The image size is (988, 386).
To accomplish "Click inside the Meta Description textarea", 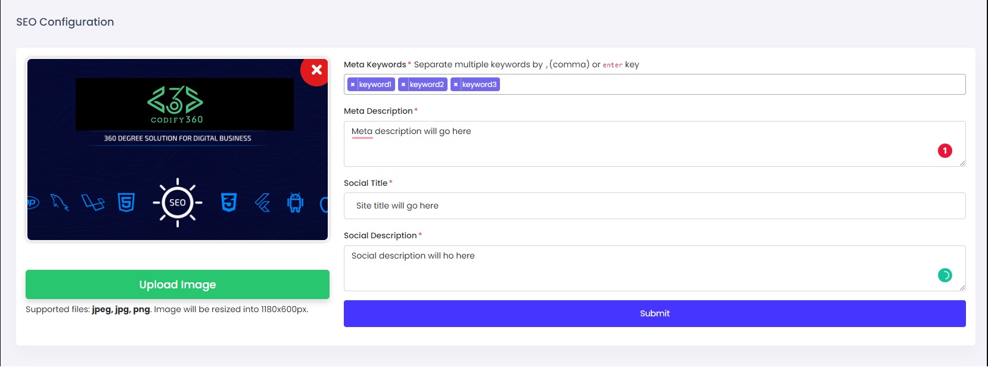I will (655, 144).
